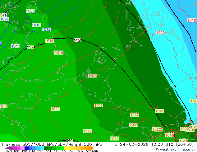
Task: Click the 1008 isobar label
Action: pyautogui.click(x=30, y=11)
